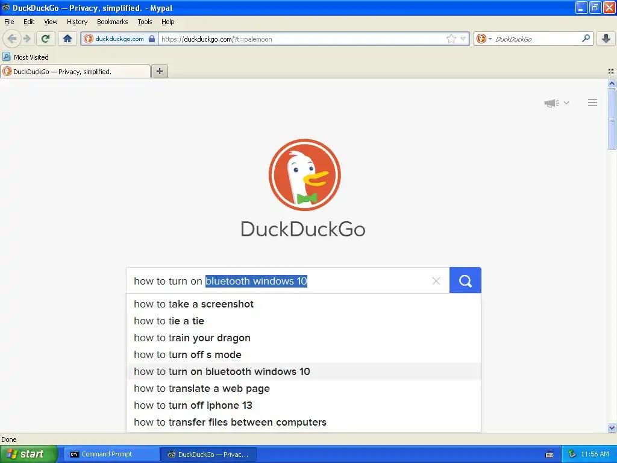Click the DuckDuckGo duck logo
The image size is (617, 463).
click(x=304, y=175)
